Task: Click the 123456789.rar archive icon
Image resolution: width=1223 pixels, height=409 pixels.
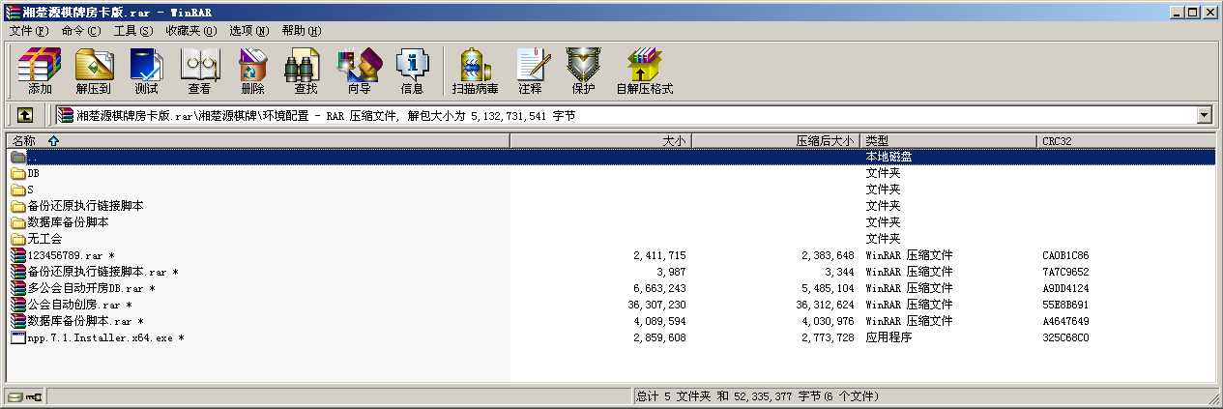Action: click(18, 255)
